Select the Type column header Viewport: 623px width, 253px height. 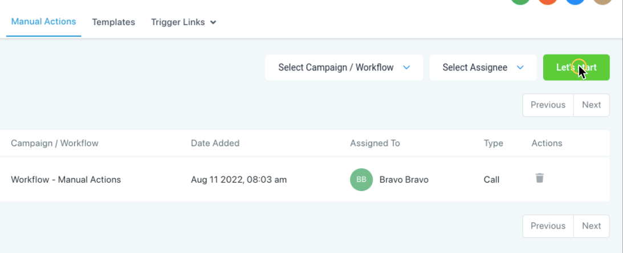pyautogui.click(x=493, y=143)
